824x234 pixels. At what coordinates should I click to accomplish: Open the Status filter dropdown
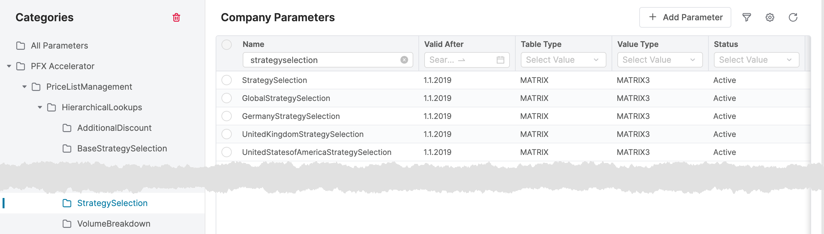pyautogui.click(x=756, y=60)
